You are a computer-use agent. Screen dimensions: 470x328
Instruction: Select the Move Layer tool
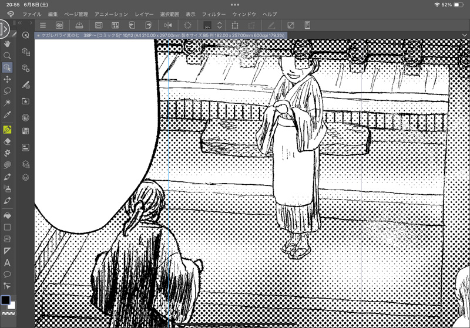(7, 79)
